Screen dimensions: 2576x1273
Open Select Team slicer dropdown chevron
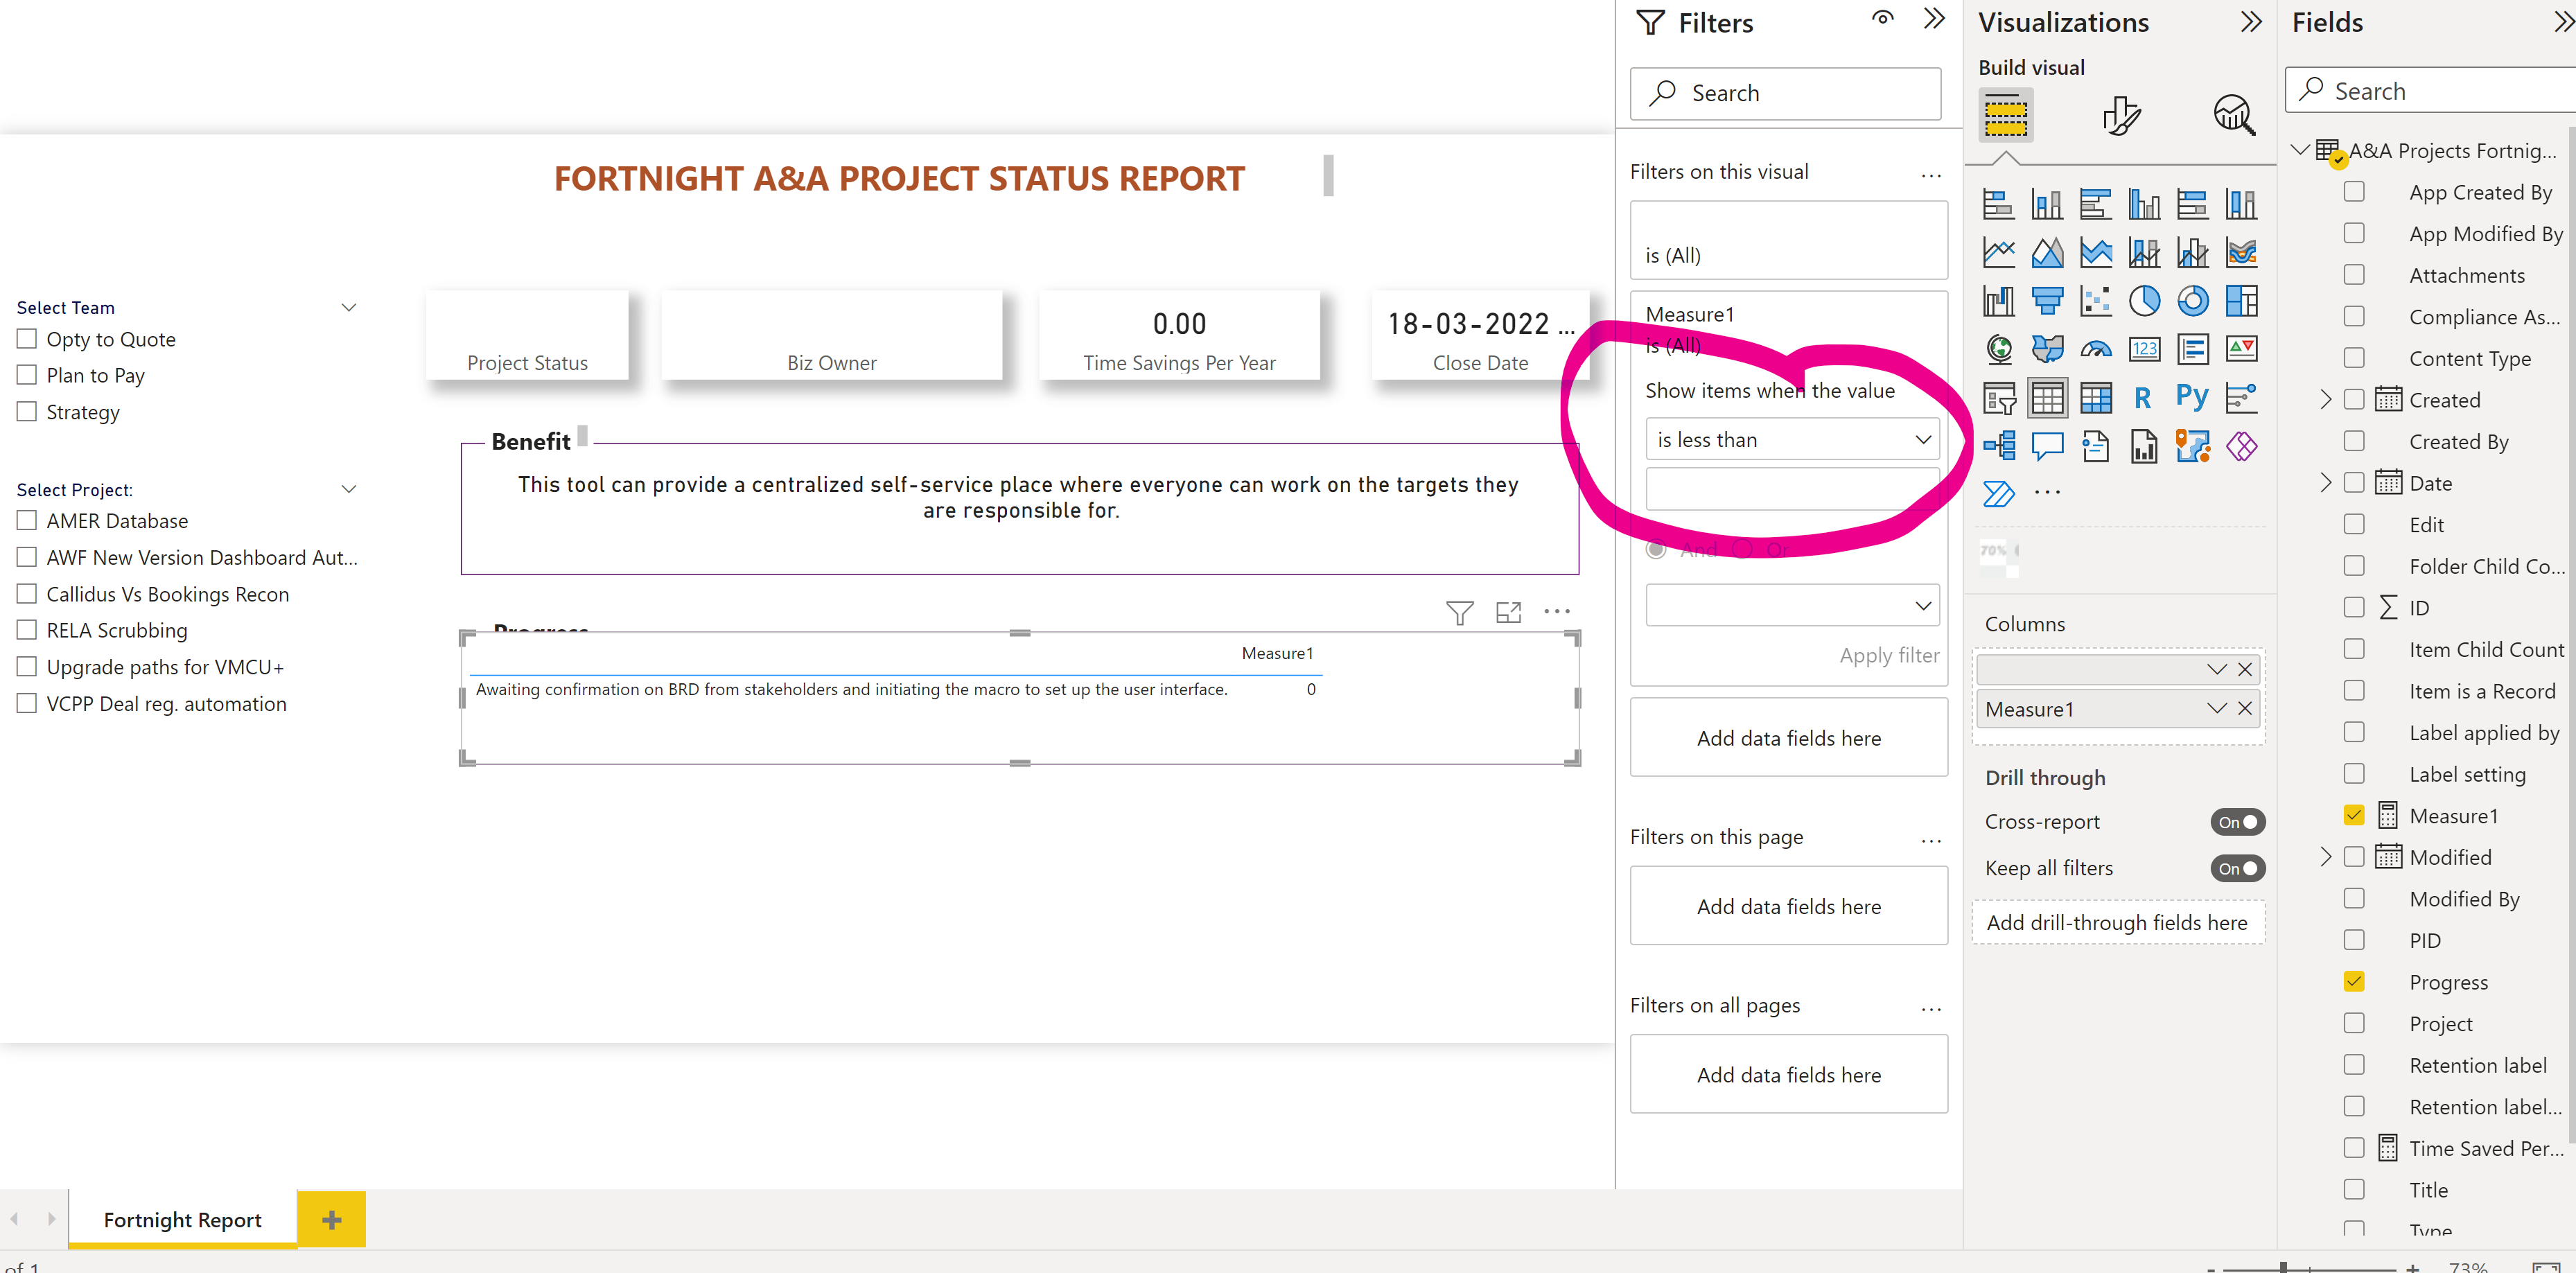pyautogui.click(x=349, y=307)
